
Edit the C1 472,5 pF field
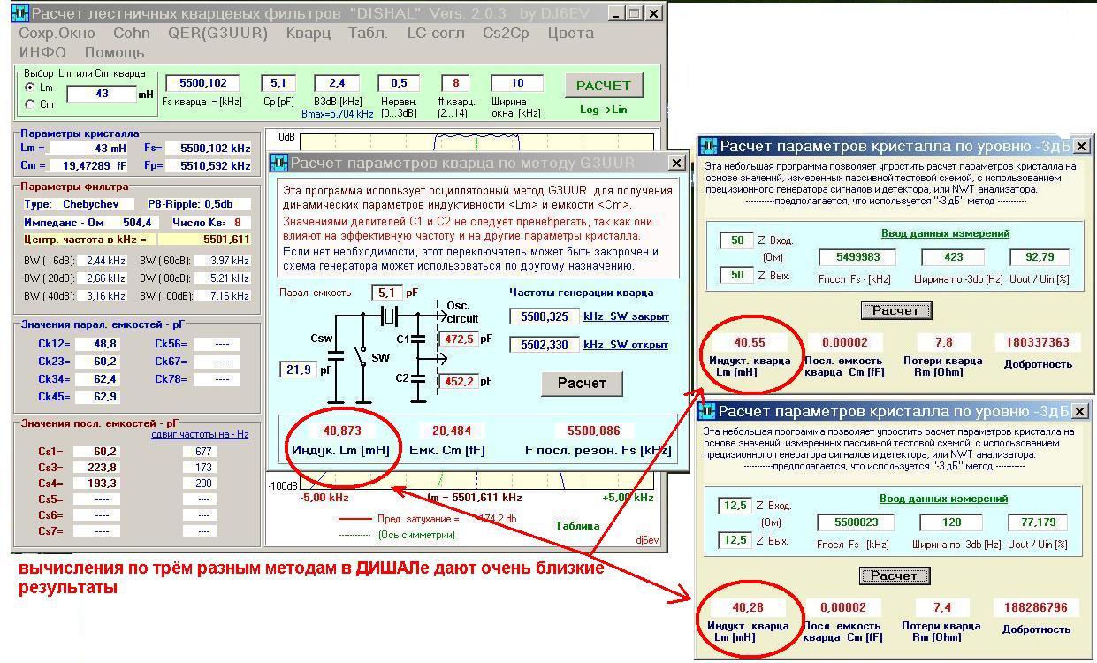click(457, 339)
